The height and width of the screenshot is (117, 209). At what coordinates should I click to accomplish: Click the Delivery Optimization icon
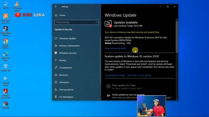56,45
